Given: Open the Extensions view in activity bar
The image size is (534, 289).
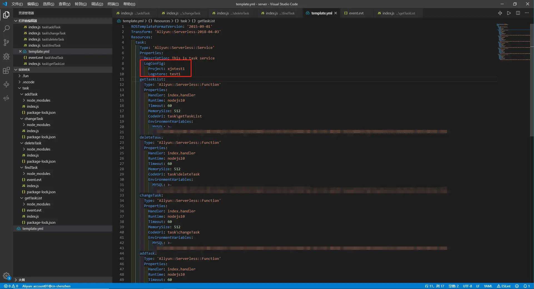Looking at the screenshot, I should [6, 71].
